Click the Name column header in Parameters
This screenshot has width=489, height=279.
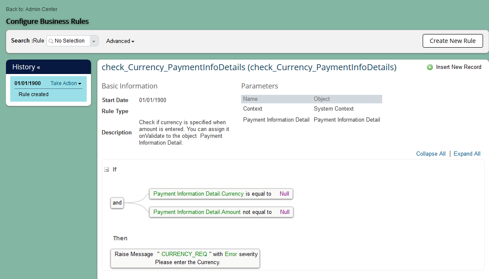[x=250, y=99]
